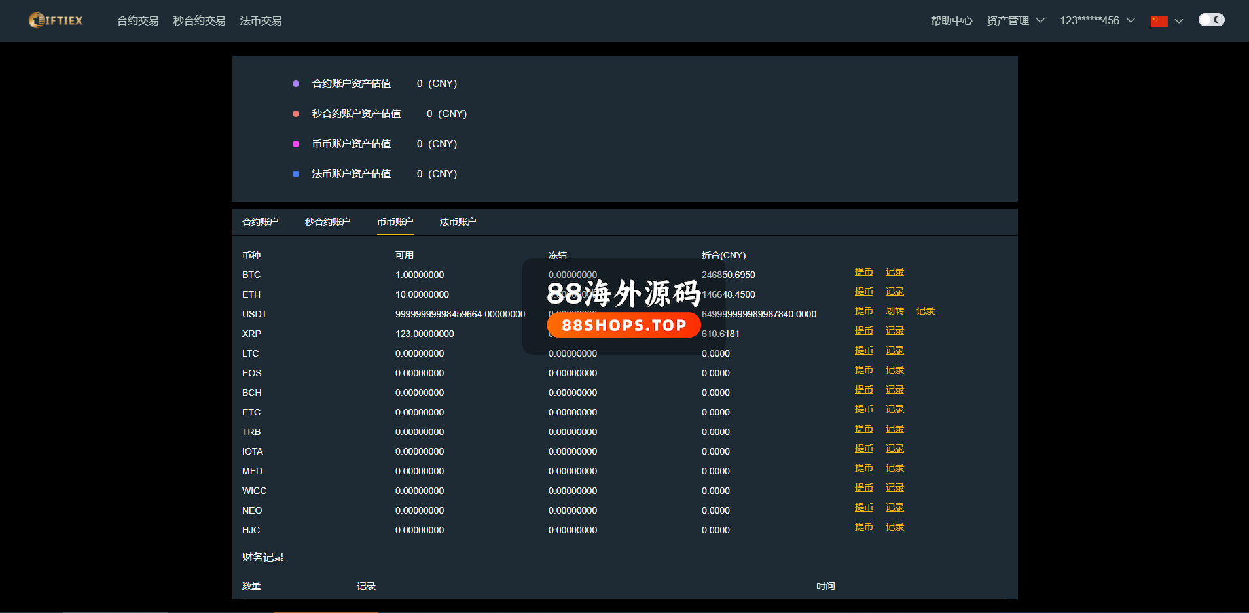Screen dimensions: 1249x613
Task: Expand the language selector chevron
Action: [1179, 21]
